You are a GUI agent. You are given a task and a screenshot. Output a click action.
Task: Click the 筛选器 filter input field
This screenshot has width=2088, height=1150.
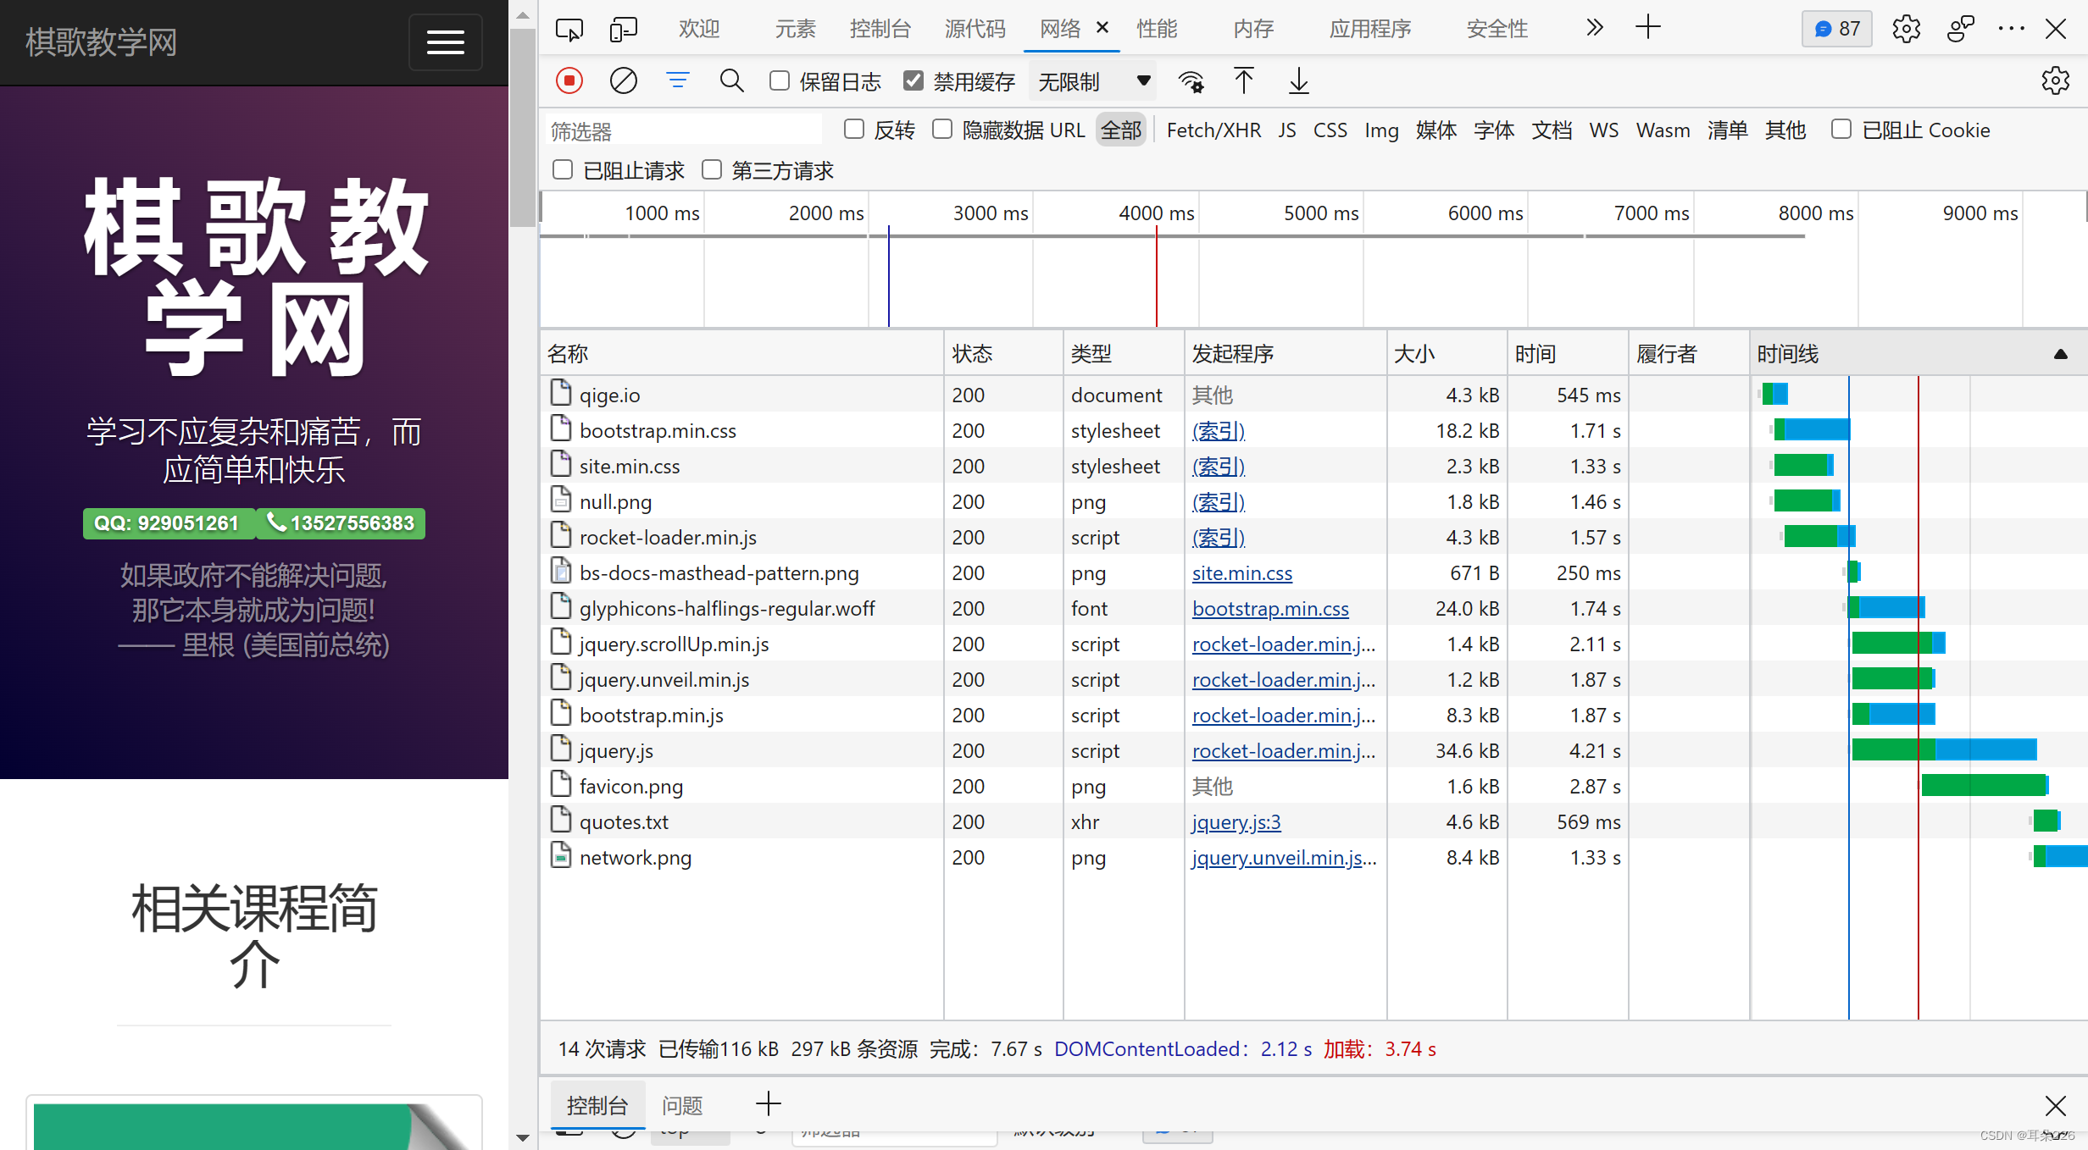pos(682,130)
